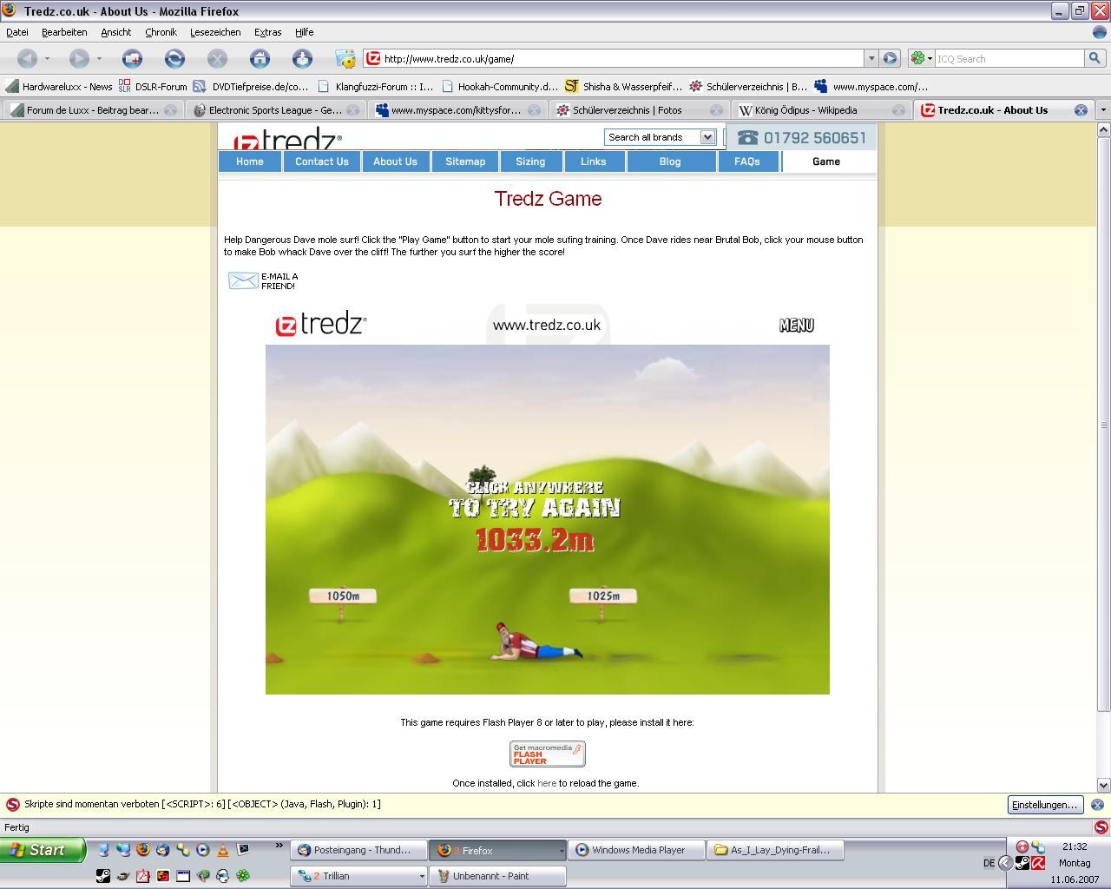
Task: Open the Back history dropdown arrow
Action: [x=47, y=58]
